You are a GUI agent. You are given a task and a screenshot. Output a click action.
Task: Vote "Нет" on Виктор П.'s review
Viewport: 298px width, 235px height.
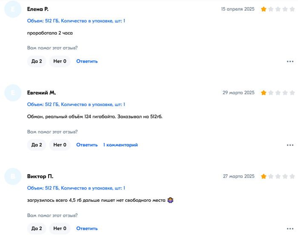coord(60,229)
